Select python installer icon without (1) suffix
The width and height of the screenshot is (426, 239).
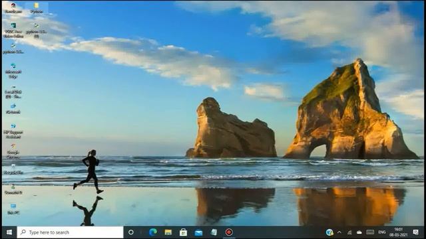(13, 48)
